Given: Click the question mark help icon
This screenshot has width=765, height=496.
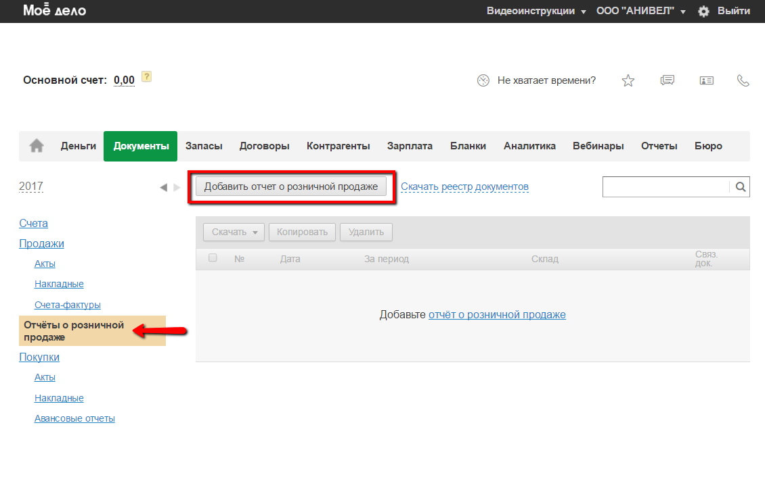Looking at the screenshot, I should pos(146,76).
